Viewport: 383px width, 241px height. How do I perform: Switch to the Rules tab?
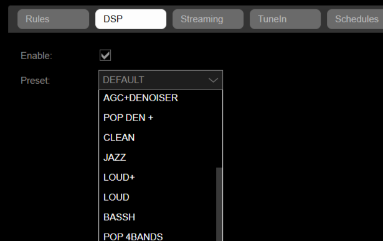[x=54, y=19]
